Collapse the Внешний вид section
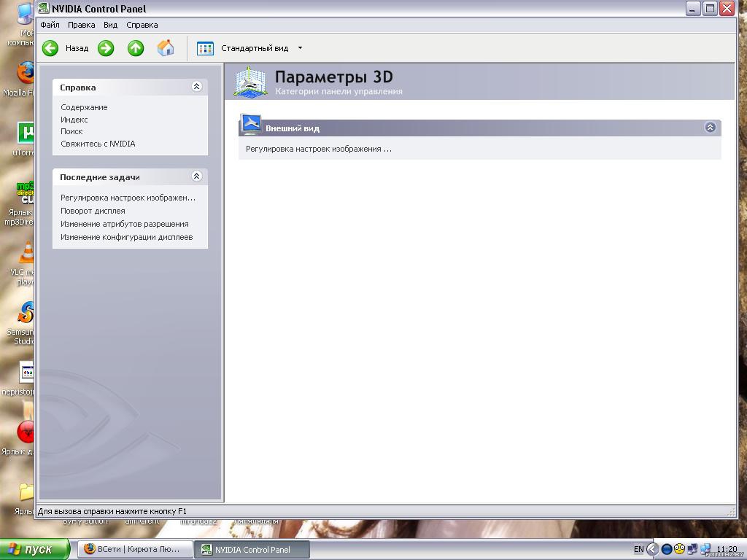Screen dimensions: 747x560 coord(710,128)
